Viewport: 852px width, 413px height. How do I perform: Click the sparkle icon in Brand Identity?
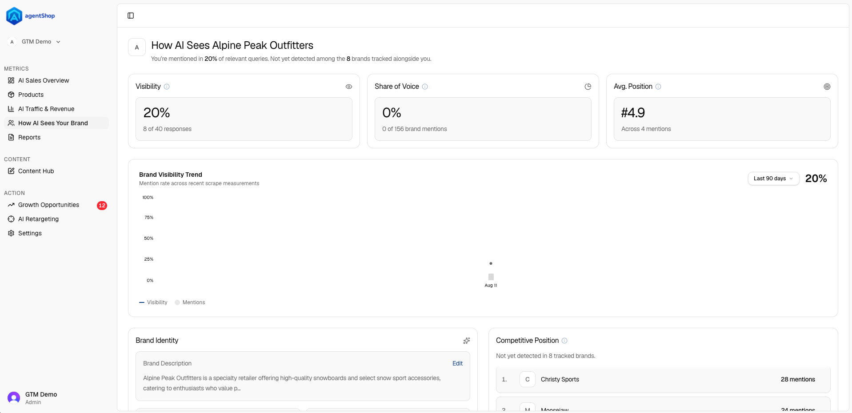click(466, 341)
